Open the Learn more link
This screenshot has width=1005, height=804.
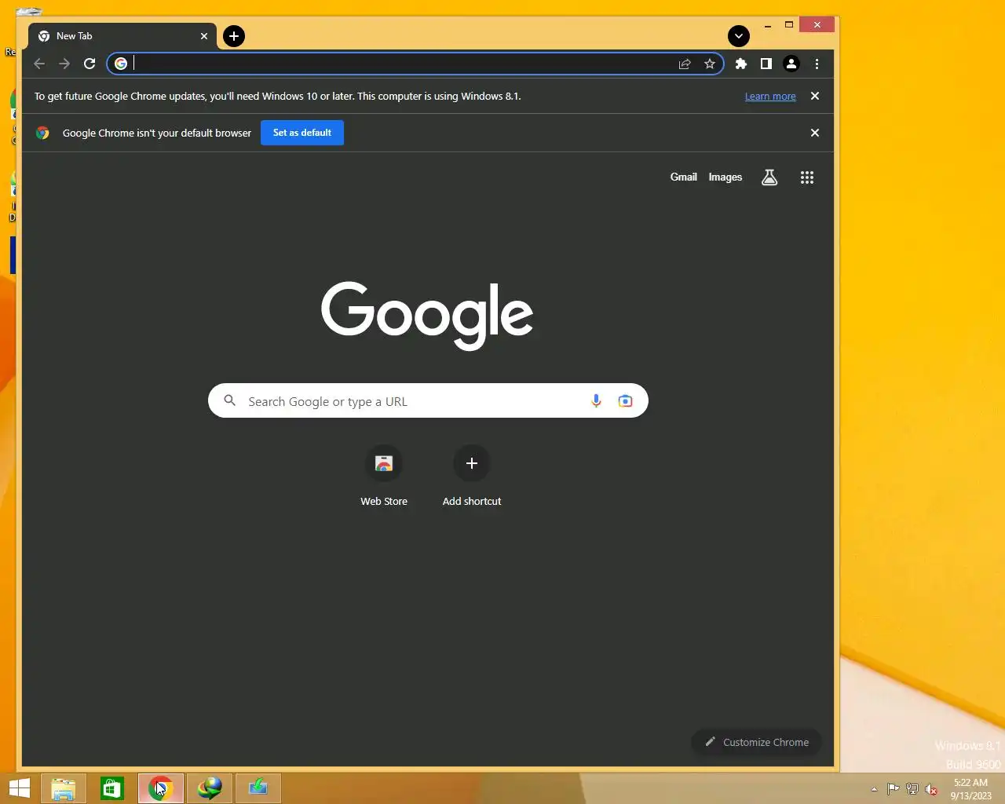[x=770, y=96]
